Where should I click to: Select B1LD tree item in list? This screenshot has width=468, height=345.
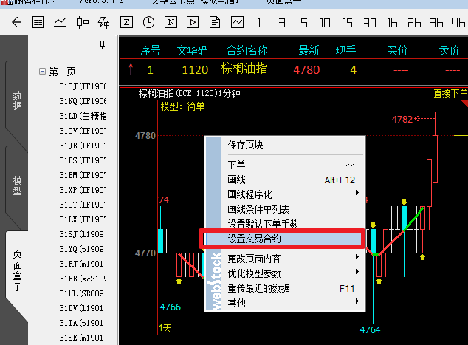pyautogui.click(x=83, y=116)
